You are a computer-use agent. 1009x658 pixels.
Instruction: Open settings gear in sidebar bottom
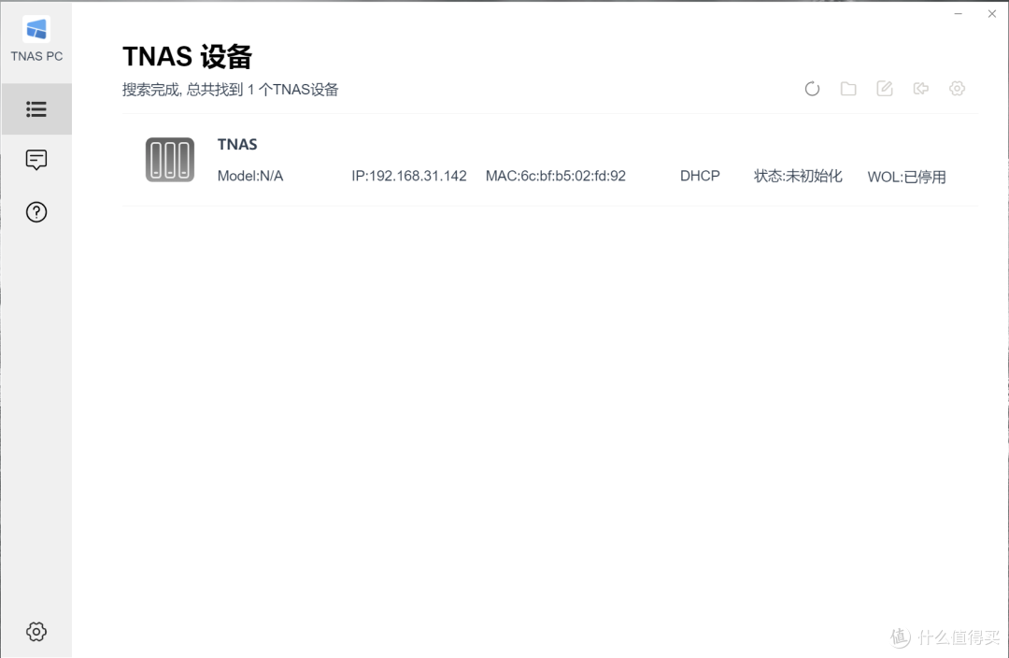click(x=36, y=631)
